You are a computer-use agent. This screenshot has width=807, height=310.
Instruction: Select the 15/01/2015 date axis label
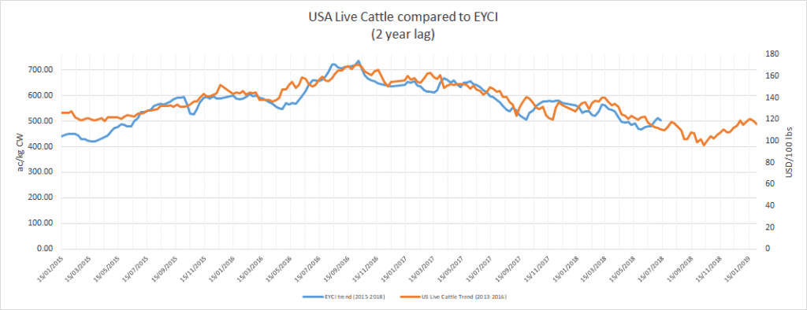pyautogui.click(x=53, y=268)
